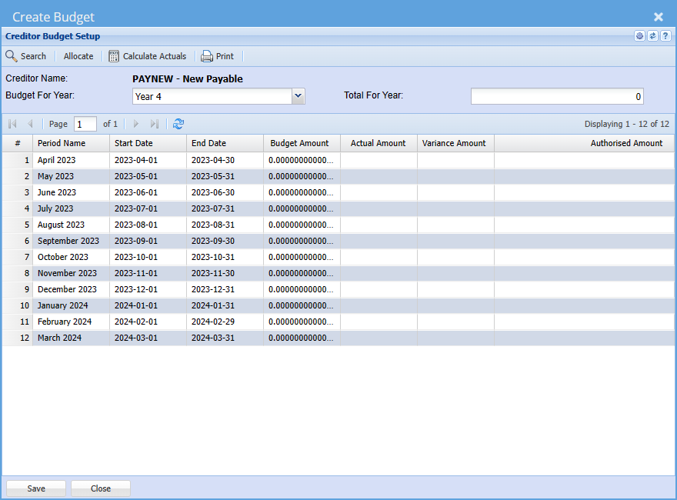The image size is (677, 500).
Task: Click the panel reload arrows icon
Action: (652, 36)
